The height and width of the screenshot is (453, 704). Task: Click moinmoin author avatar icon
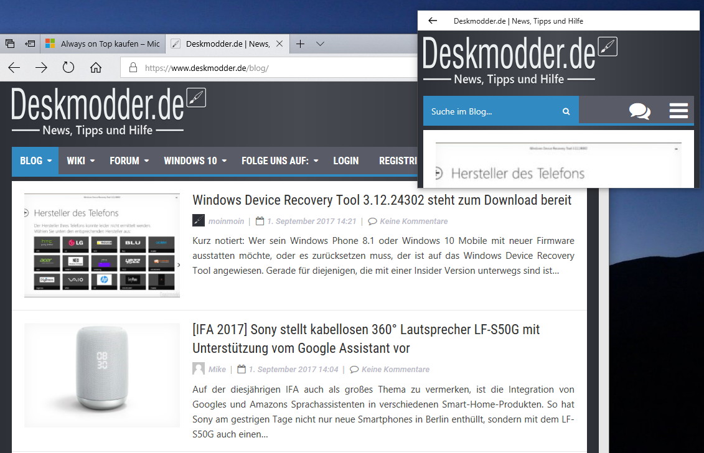(x=199, y=220)
